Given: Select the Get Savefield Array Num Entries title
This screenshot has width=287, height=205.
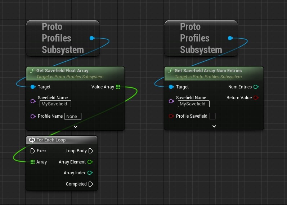Looking at the screenshot, I should (208, 71).
